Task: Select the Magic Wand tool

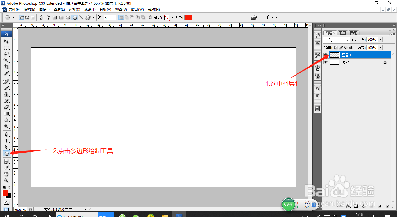Action: (x=6, y=60)
